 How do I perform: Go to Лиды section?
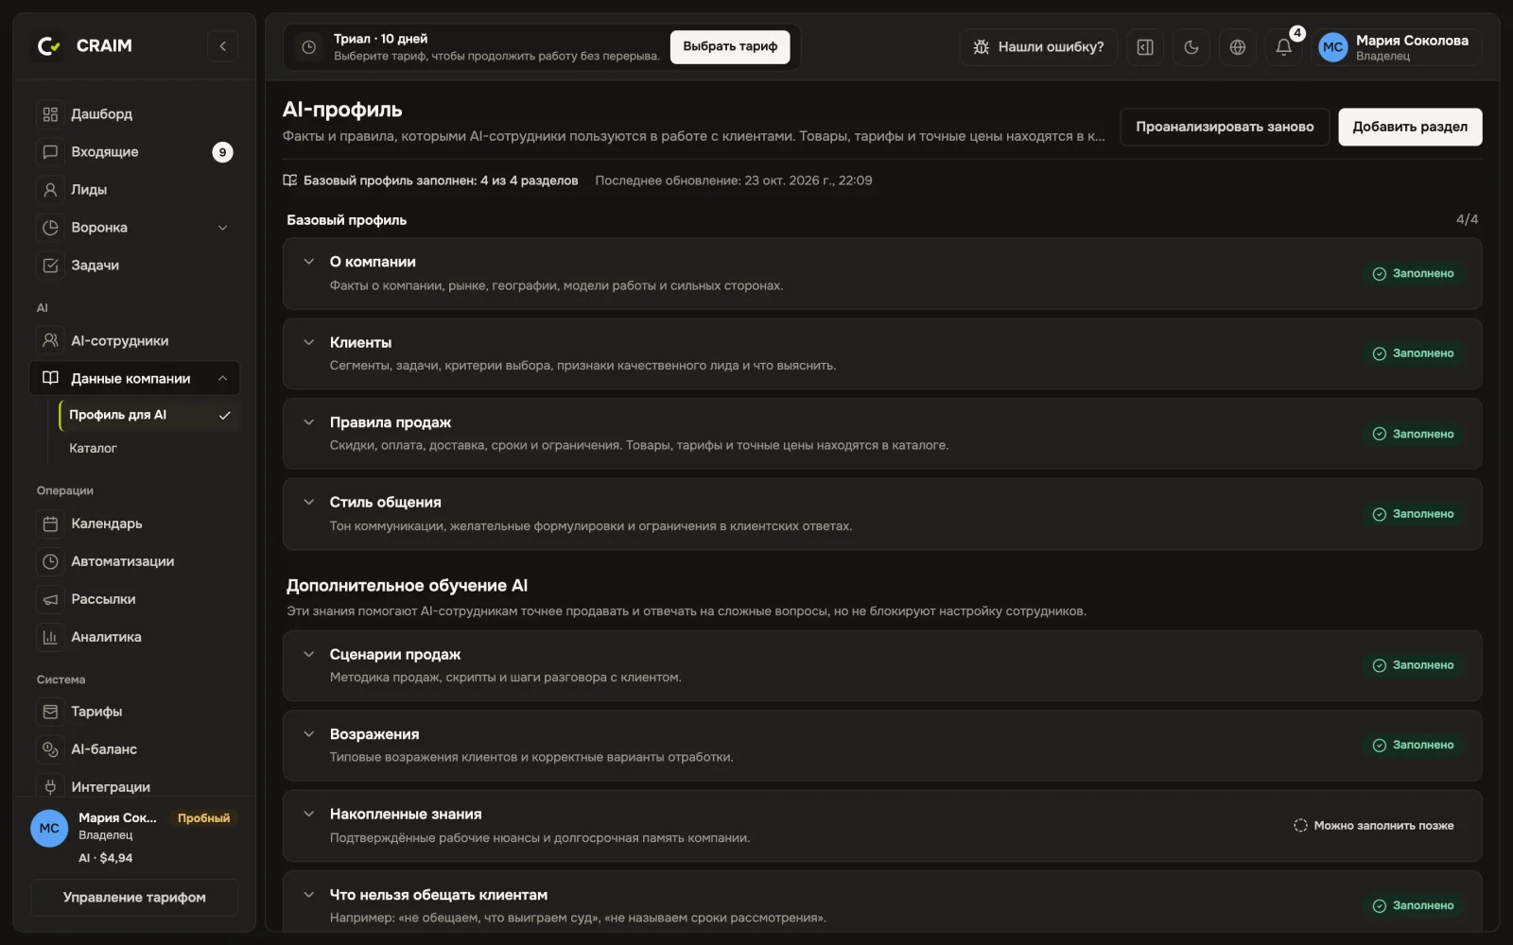coord(134,190)
